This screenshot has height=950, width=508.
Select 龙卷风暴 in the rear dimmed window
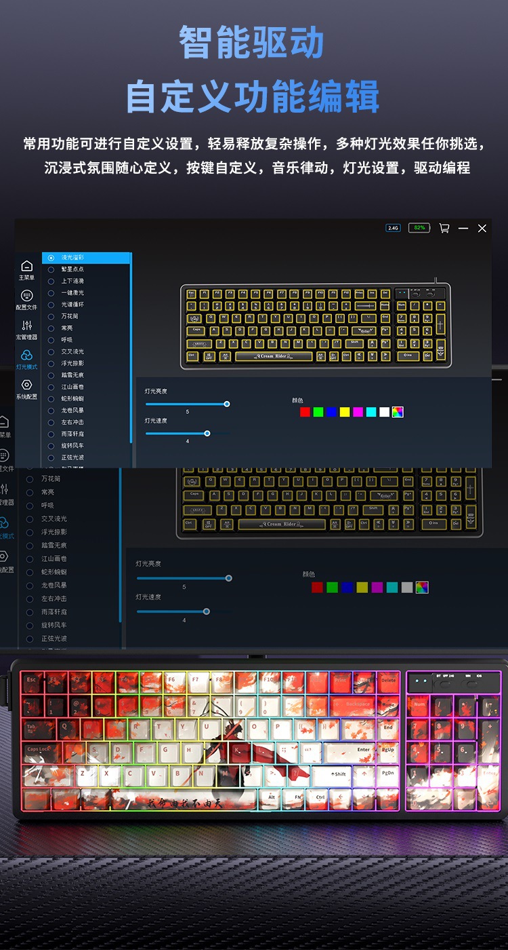click(x=54, y=585)
